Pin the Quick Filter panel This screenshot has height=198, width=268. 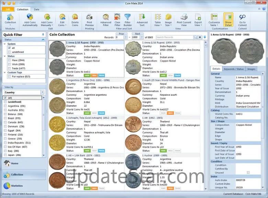click(x=43, y=35)
